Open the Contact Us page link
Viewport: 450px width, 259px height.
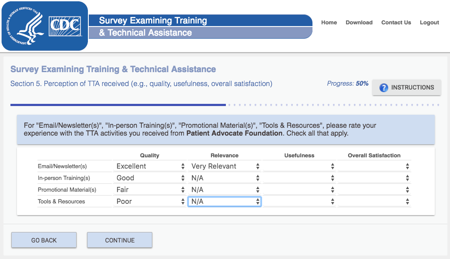396,23
